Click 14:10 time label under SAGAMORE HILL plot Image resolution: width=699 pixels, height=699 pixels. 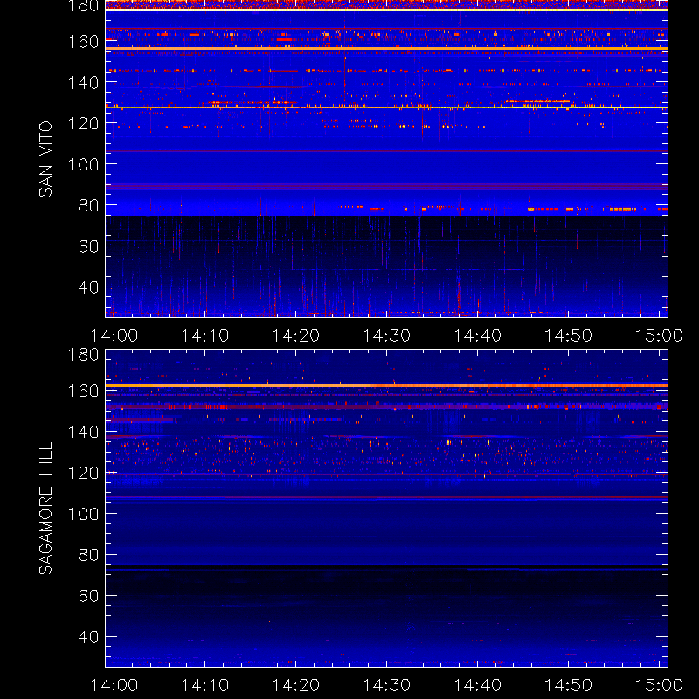tap(205, 685)
